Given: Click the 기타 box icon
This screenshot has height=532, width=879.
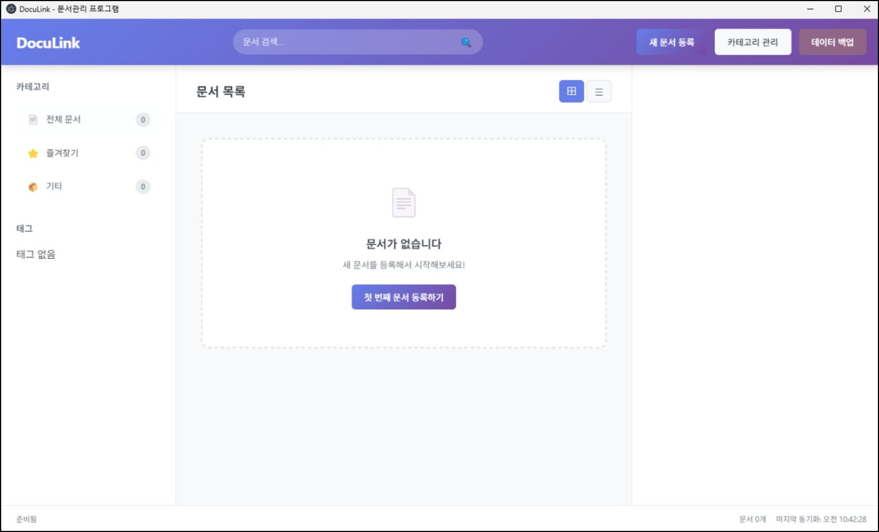Looking at the screenshot, I should click(33, 186).
